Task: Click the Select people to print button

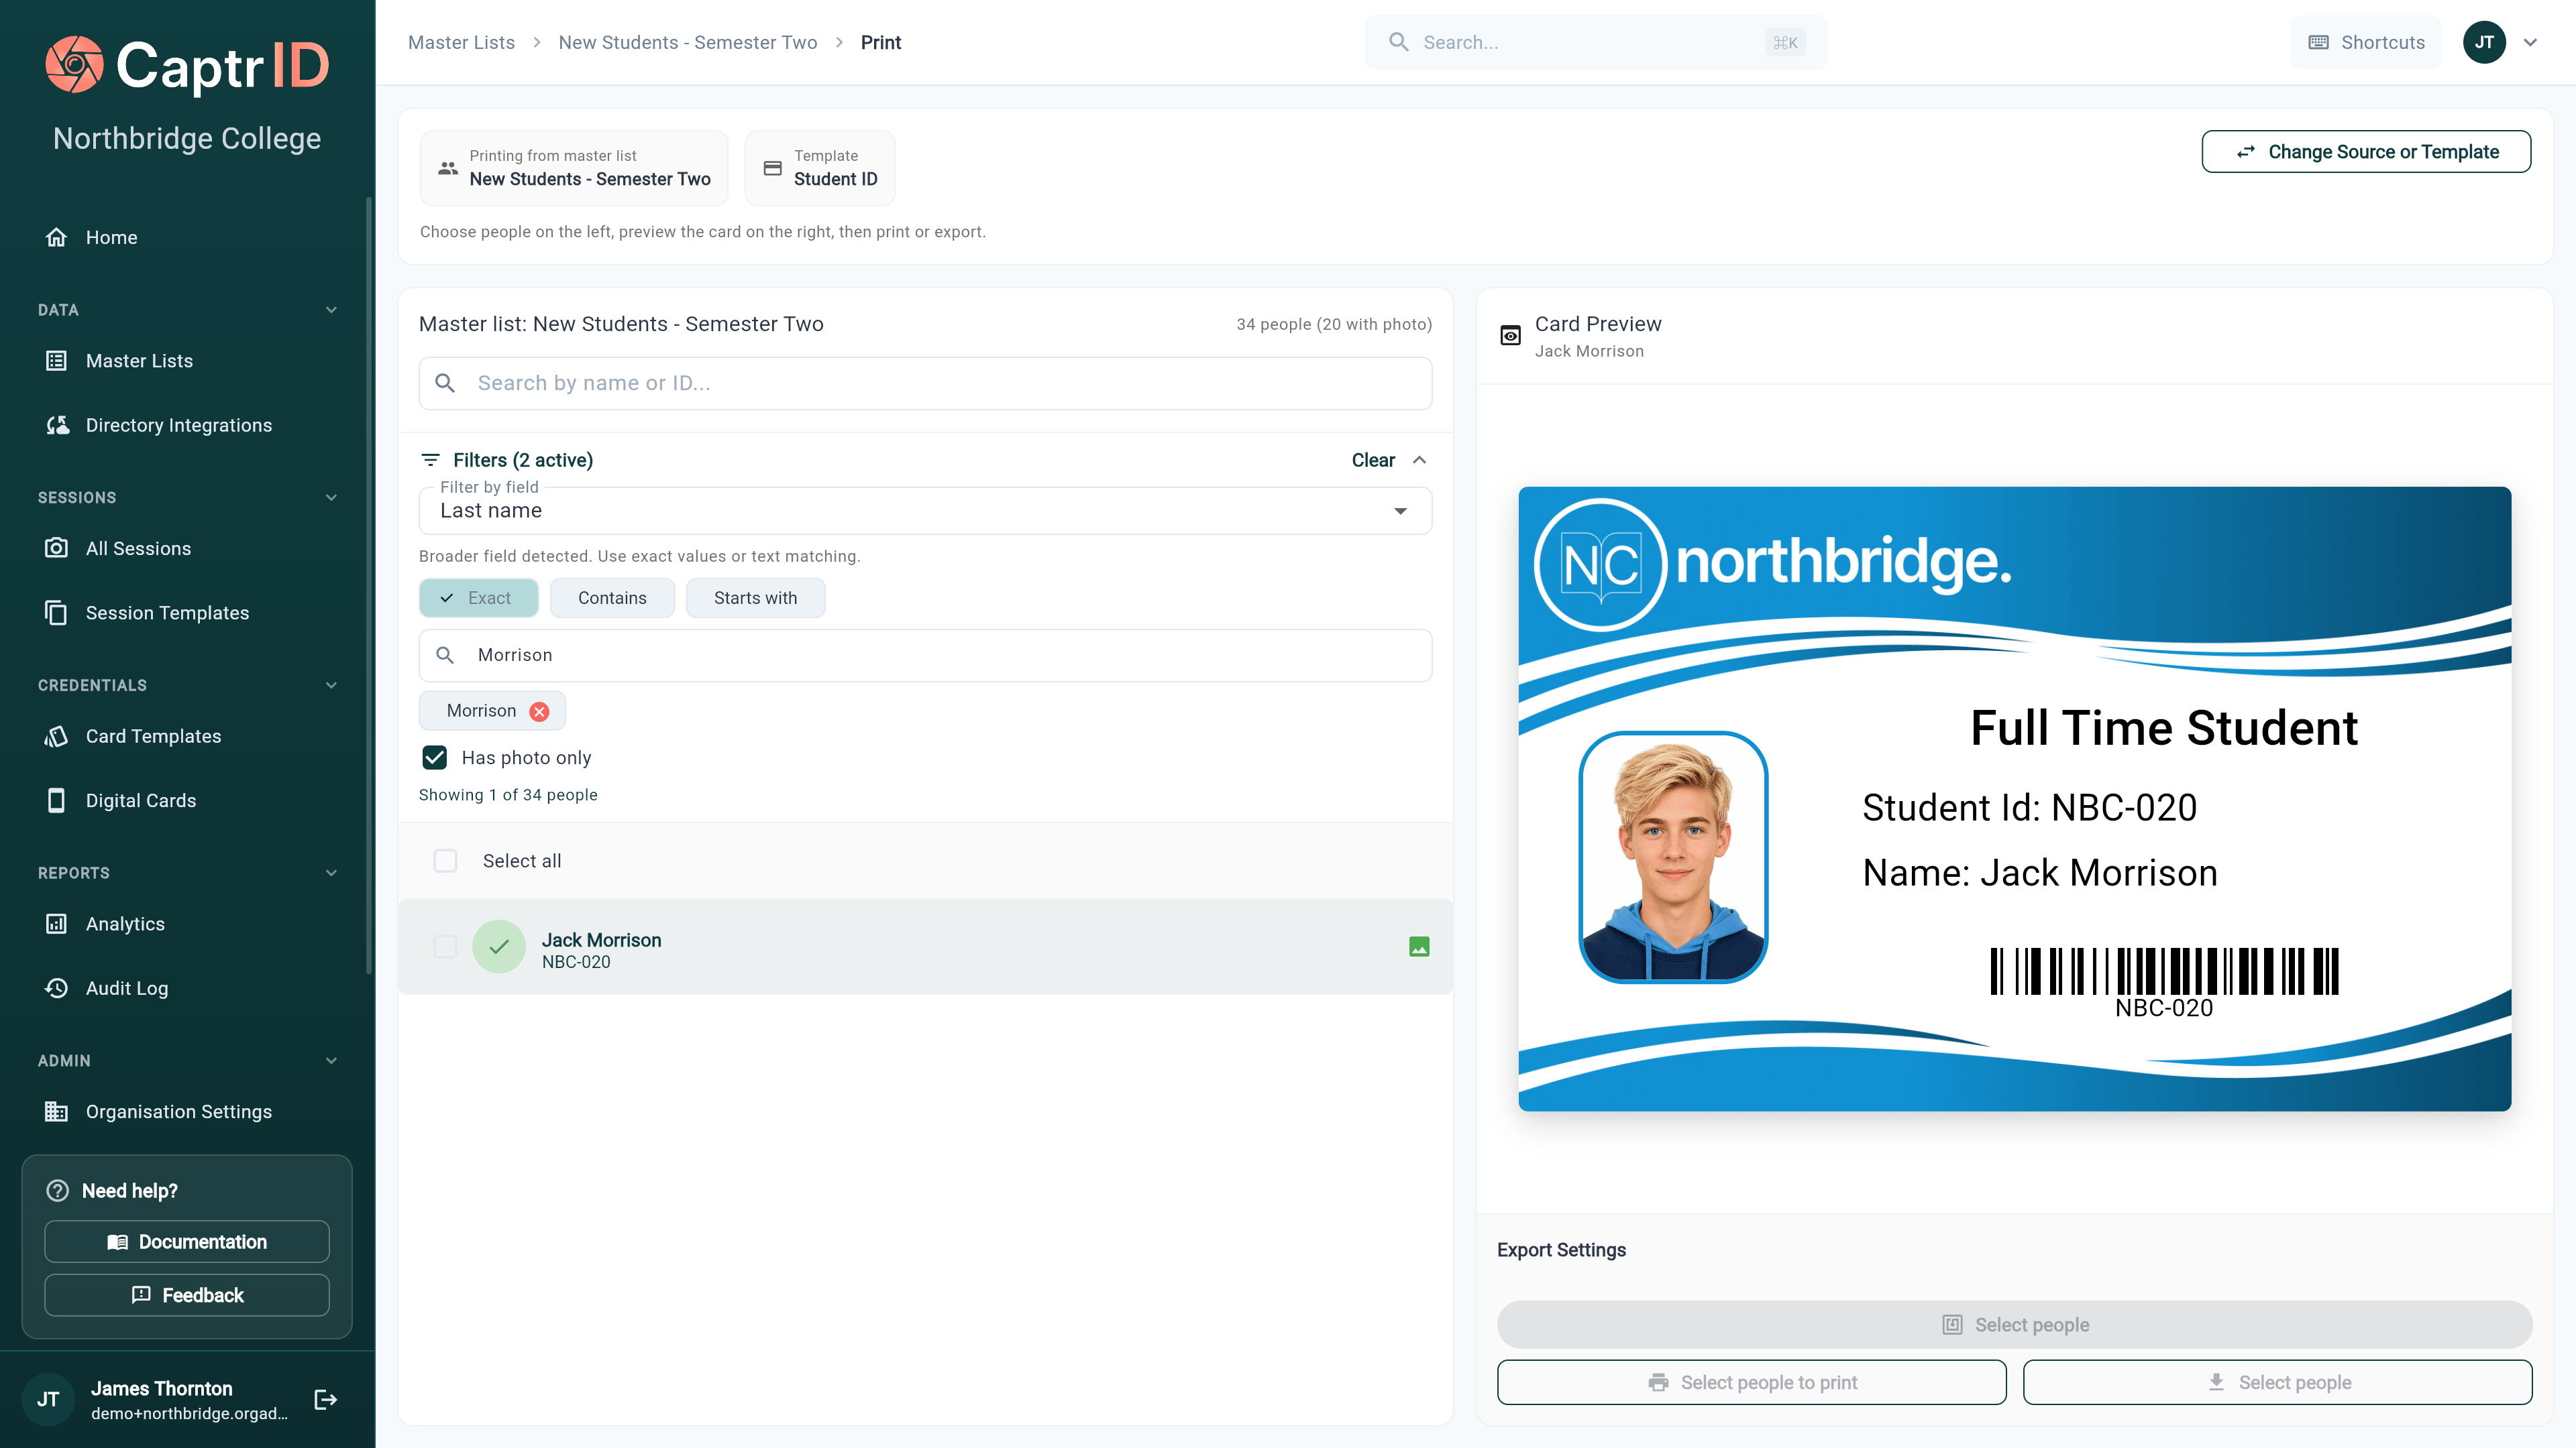Action: [x=1751, y=1382]
